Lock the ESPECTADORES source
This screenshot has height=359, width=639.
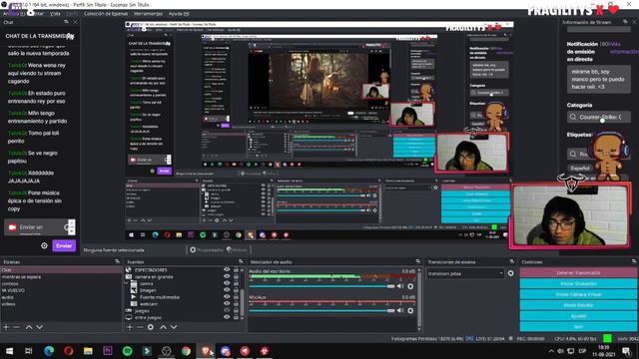point(236,270)
